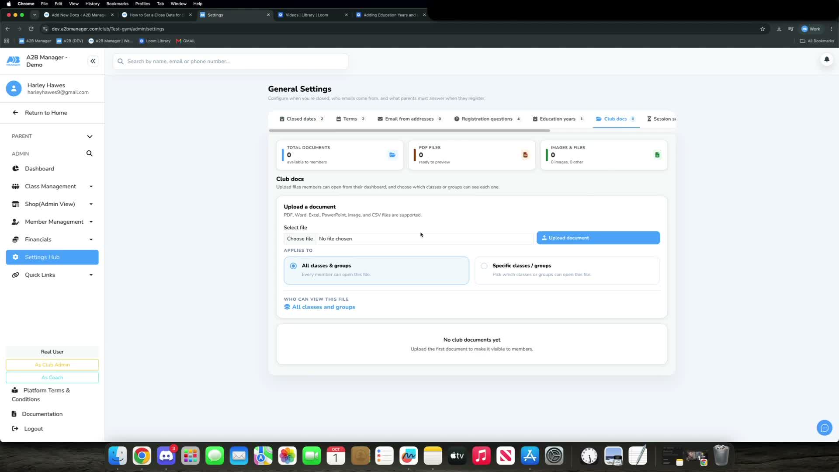This screenshot has width=839, height=472.
Task: Select All classes & groups radio option
Action: coord(293,266)
